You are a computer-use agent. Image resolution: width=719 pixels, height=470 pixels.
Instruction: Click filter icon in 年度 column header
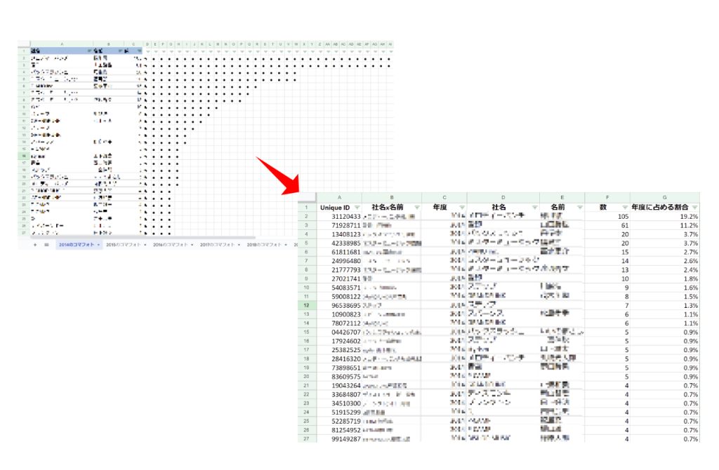(x=461, y=208)
